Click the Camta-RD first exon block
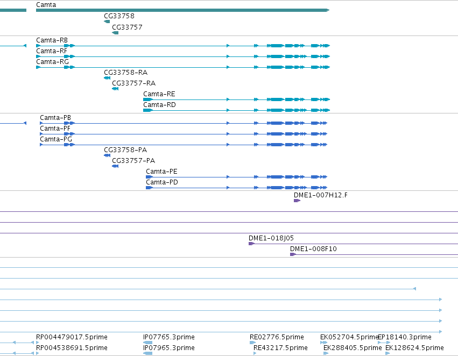Image resolution: width=458 pixels, height=356 pixels. click(x=148, y=110)
